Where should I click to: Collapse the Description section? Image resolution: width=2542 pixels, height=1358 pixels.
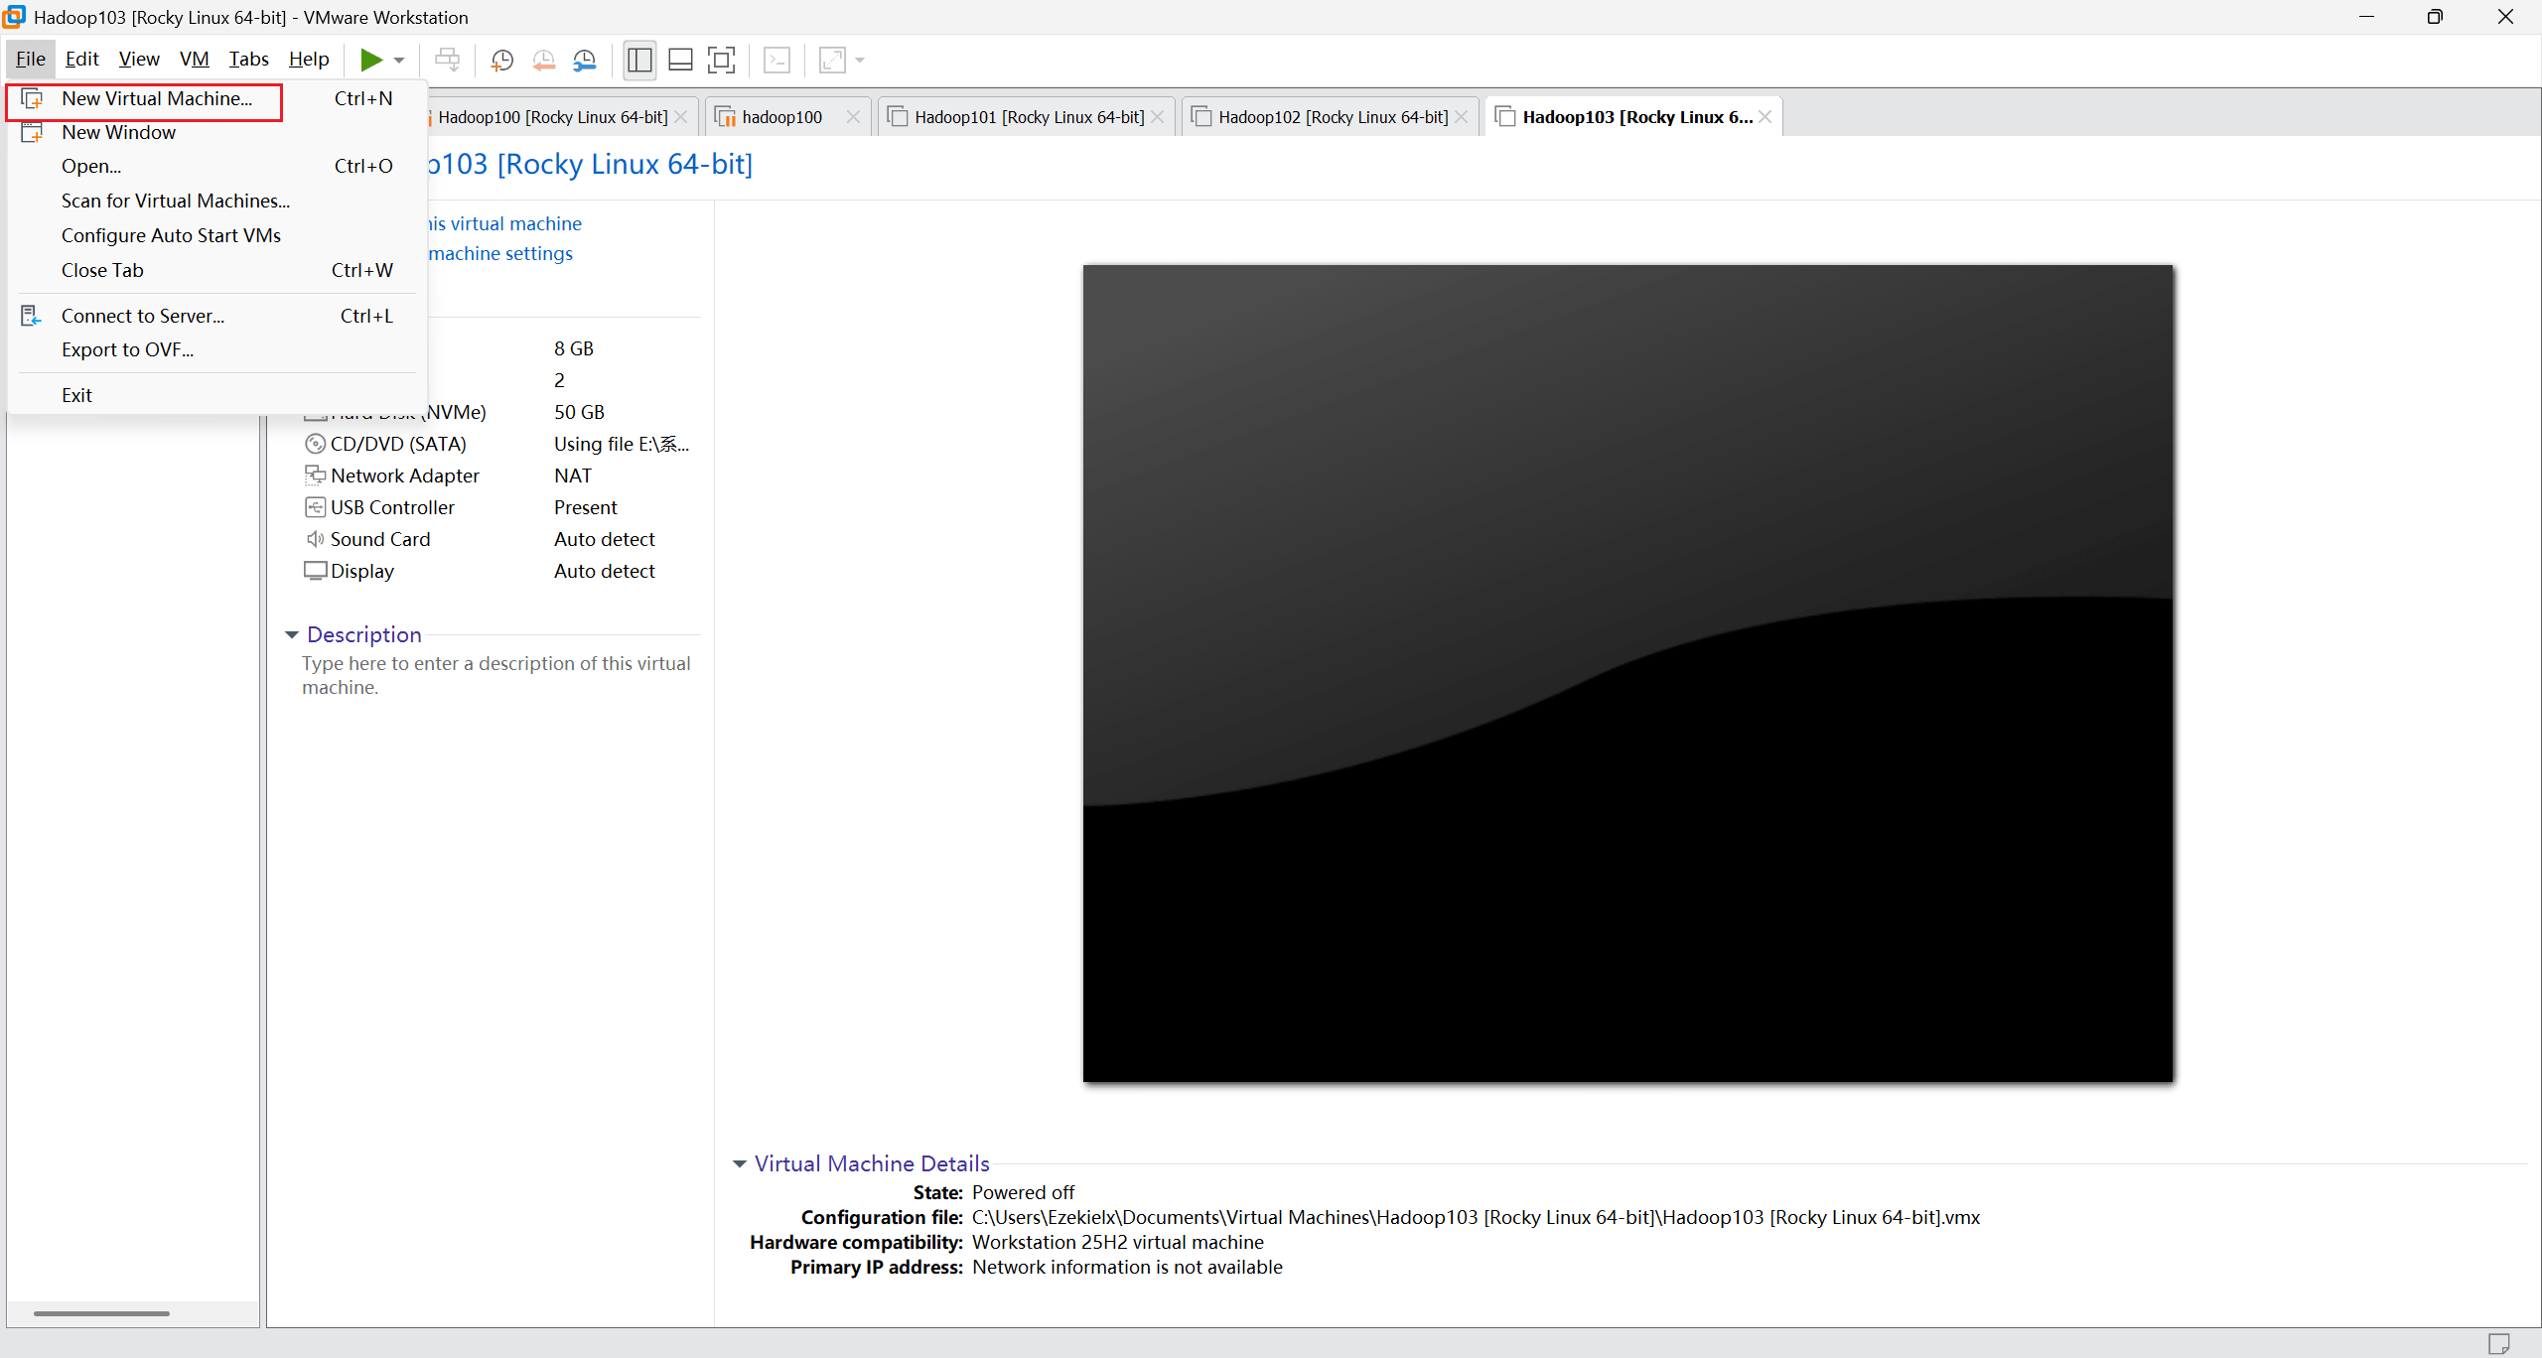click(292, 635)
